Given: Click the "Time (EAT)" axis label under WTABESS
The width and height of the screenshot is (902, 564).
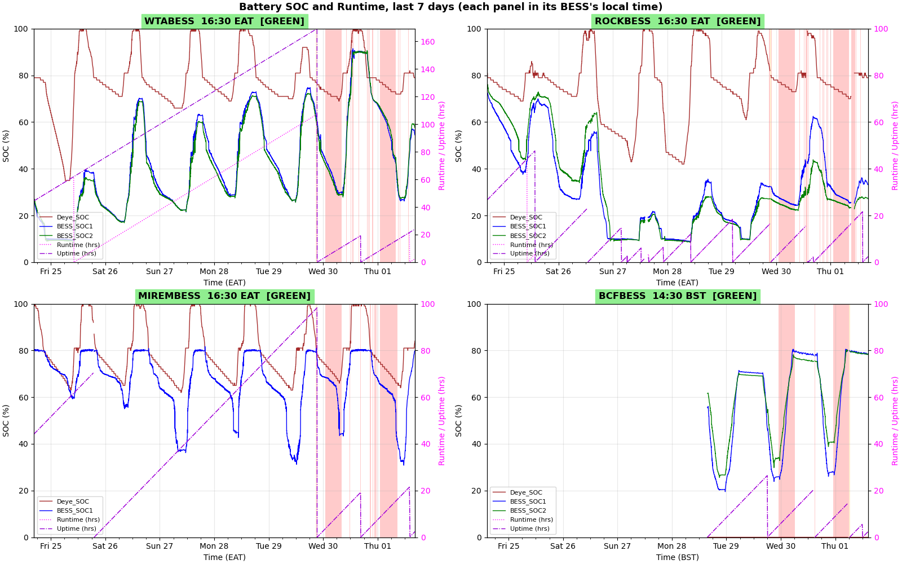Looking at the screenshot, I should [224, 283].
